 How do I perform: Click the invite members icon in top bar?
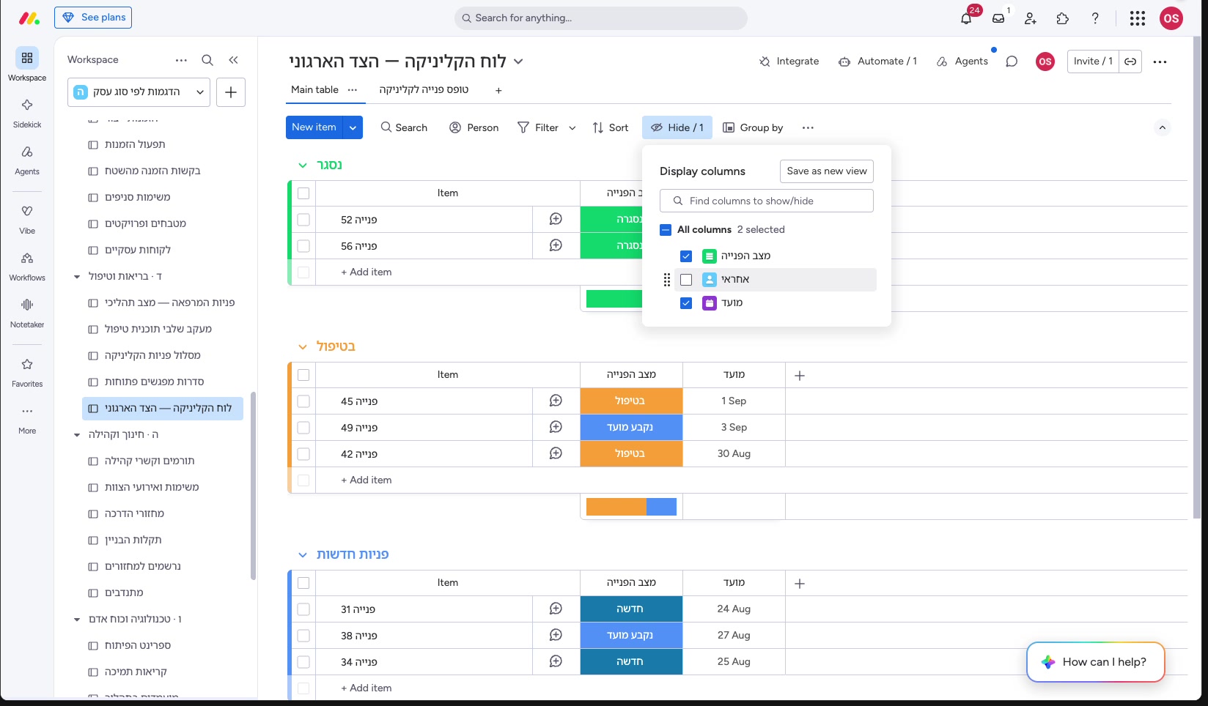coord(1031,18)
